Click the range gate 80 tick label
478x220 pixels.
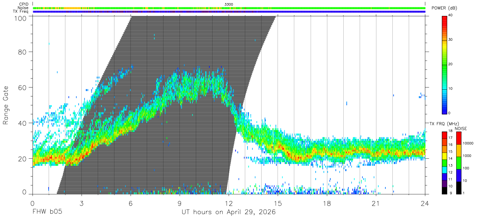point(23,52)
